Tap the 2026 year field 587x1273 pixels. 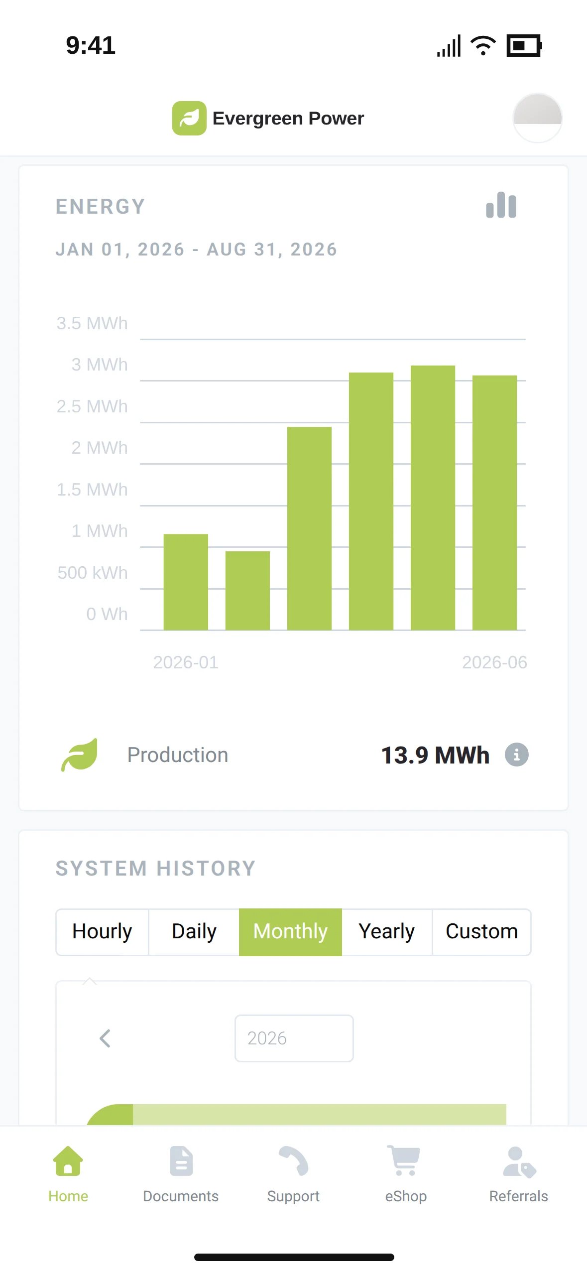294,1038
